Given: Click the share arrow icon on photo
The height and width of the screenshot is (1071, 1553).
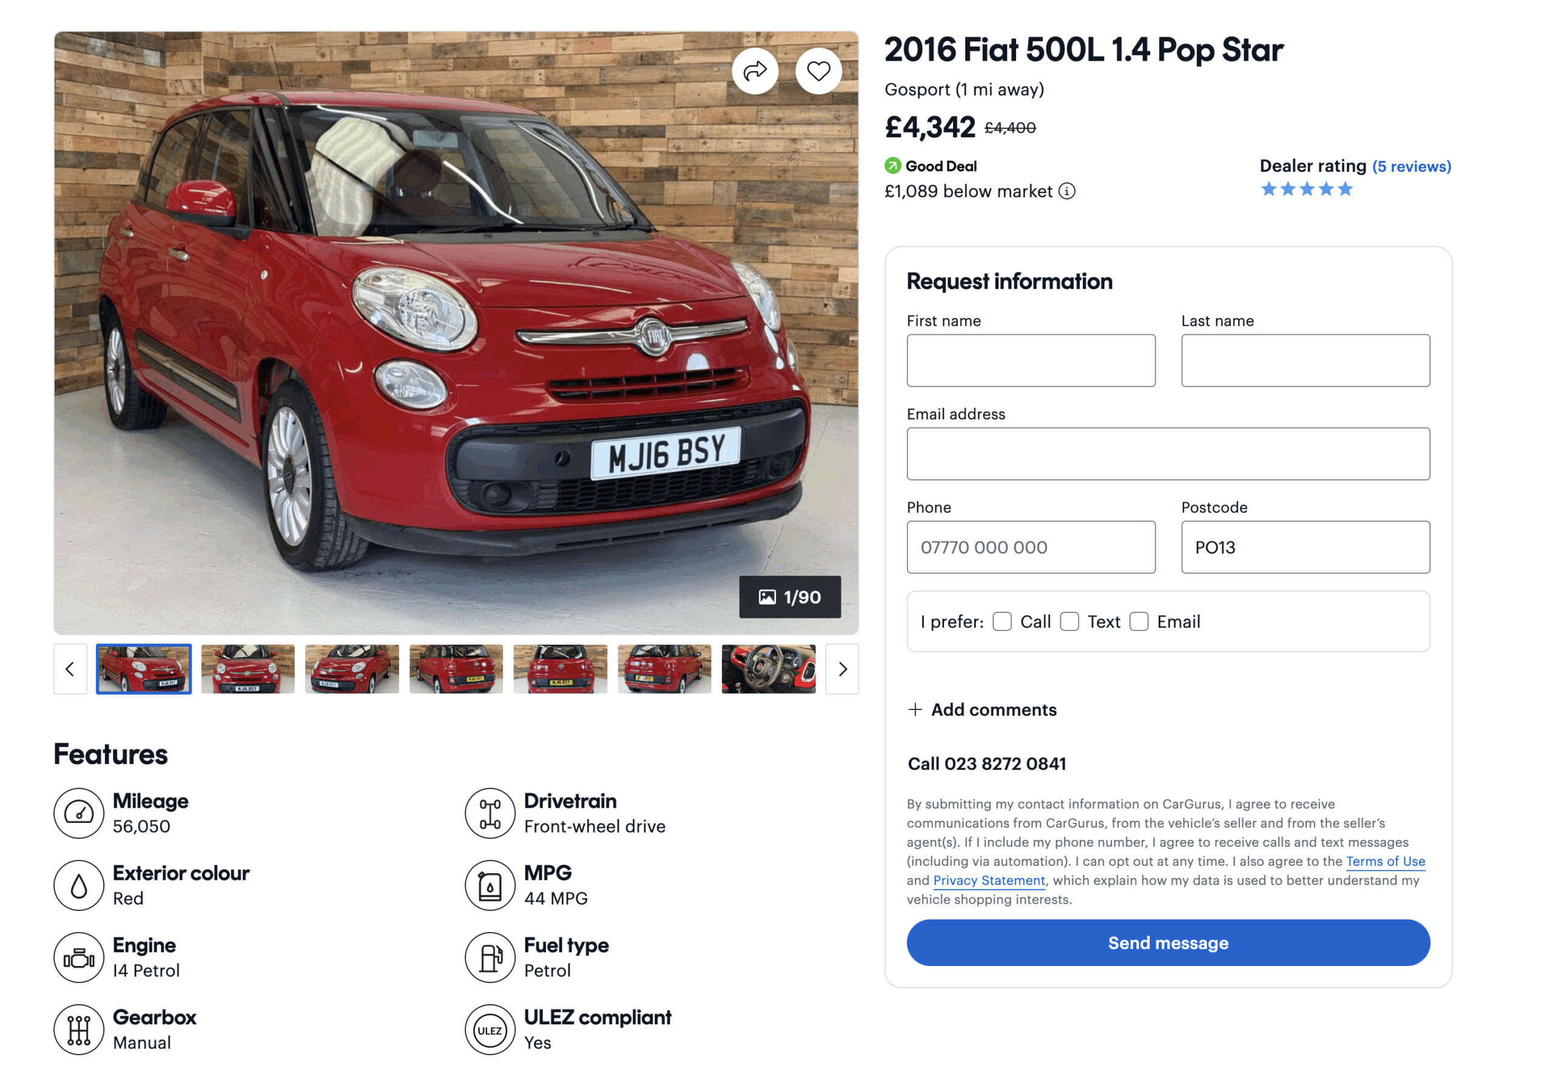Looking at the screenshot, I should [755, 71].
